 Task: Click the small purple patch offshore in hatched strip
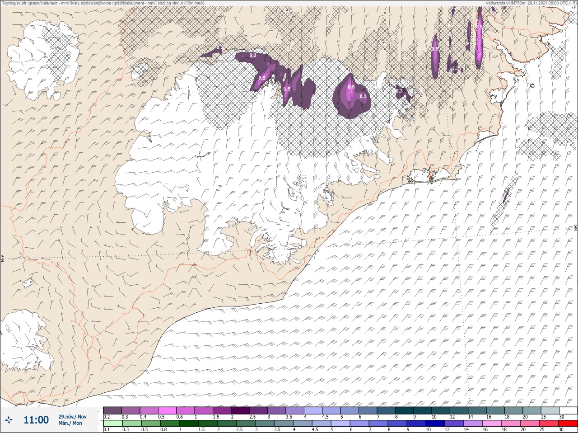(x=506, y=195)
